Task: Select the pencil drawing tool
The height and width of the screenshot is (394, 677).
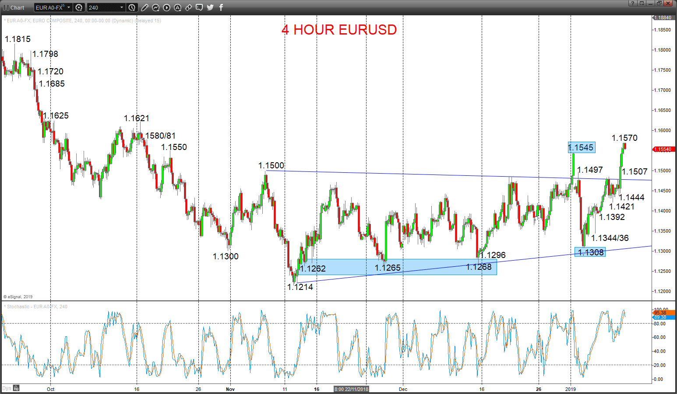Action: click(x=145, y=7)
